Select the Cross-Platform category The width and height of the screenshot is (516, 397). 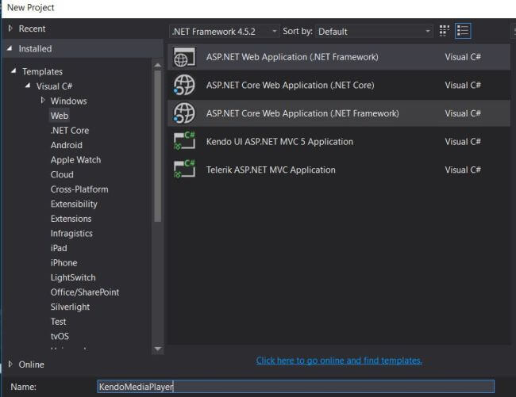(x=79, y=189)
